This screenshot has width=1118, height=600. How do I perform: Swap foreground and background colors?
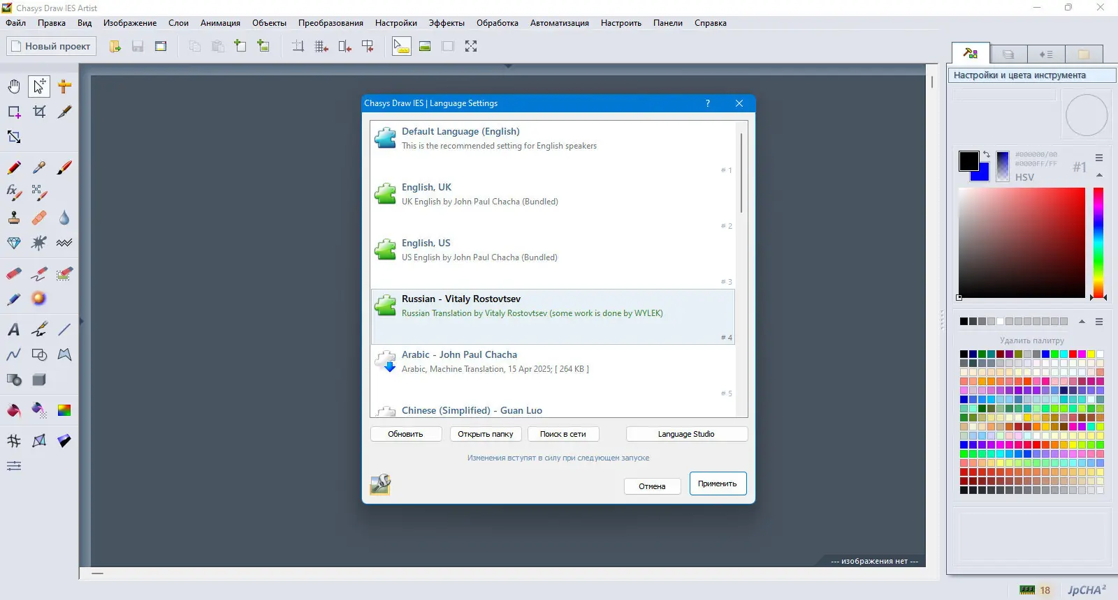987,155
